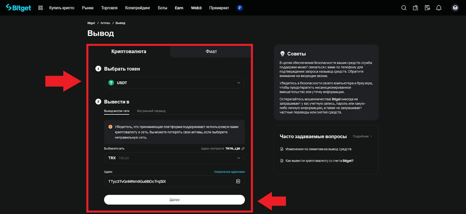Open the Боты menu
The image size is (466, 214).
162,8
